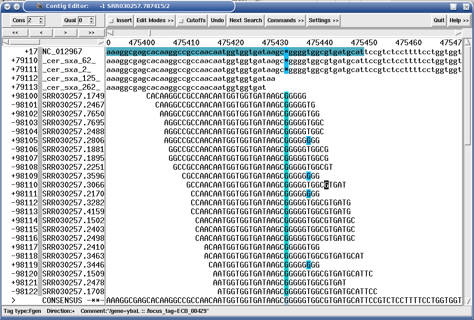The height and width of the screenshot is (320, 474).
Task: Select read name _cer_sxa_62_
Action: click(x=69, y=60)
